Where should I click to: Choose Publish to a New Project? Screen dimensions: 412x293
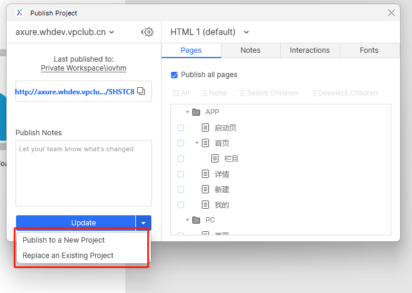[x=64, y=240]
